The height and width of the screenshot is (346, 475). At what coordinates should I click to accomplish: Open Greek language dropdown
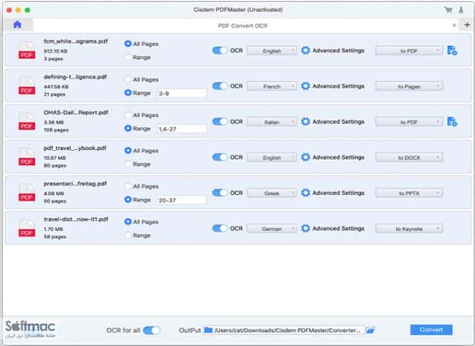click(272, 193)
